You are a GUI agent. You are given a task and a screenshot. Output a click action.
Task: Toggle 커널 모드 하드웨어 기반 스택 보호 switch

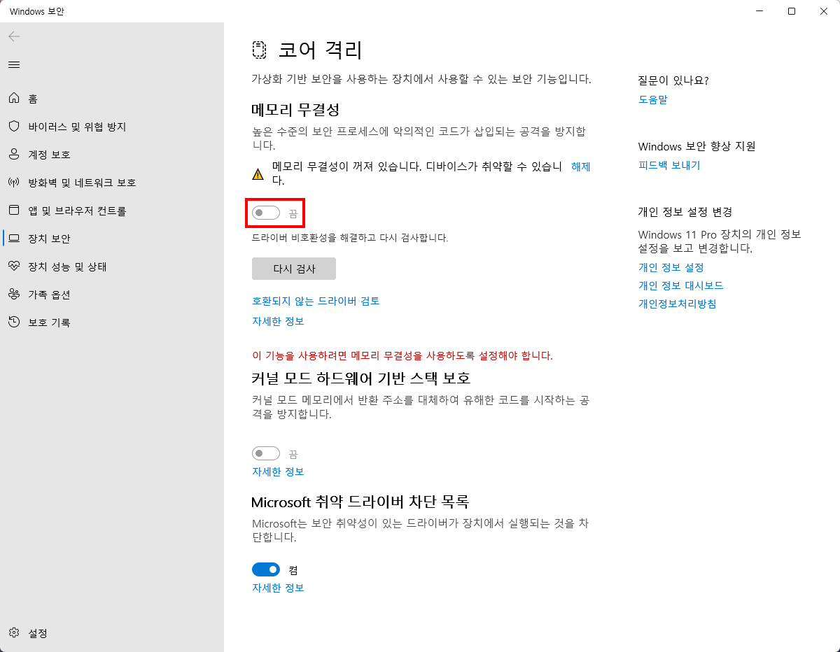[x=266, y=453]
